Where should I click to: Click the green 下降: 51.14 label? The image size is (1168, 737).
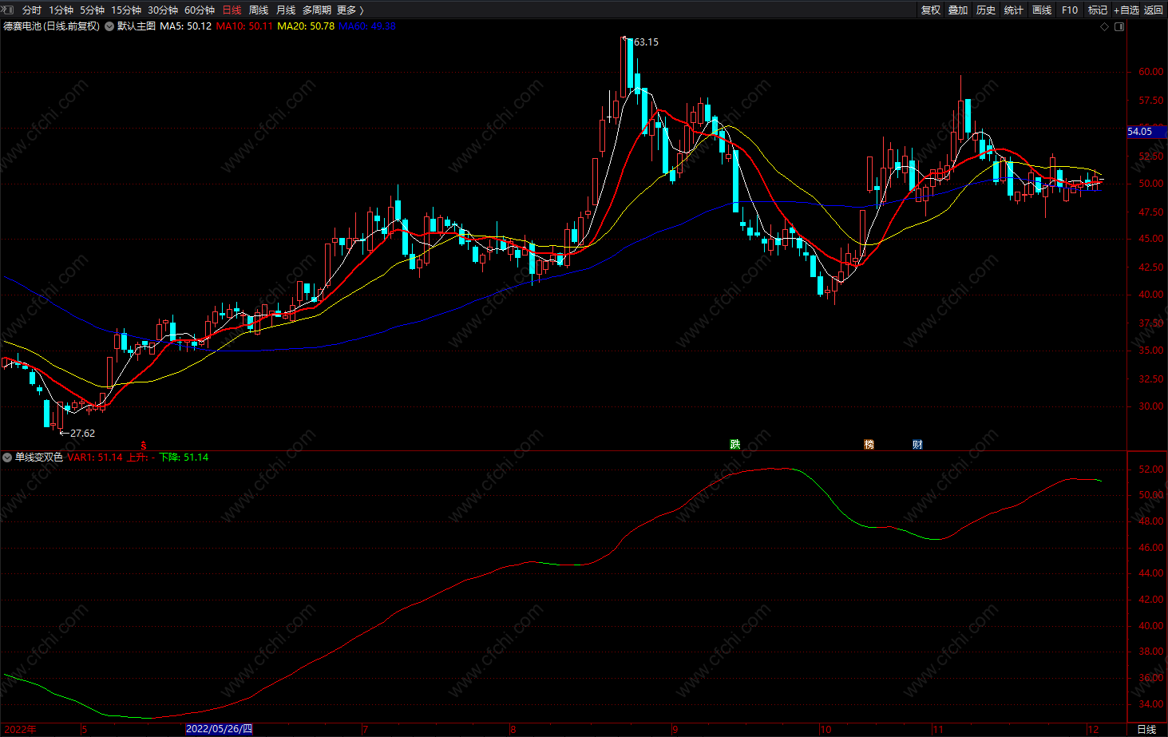(x=184, y=458)
